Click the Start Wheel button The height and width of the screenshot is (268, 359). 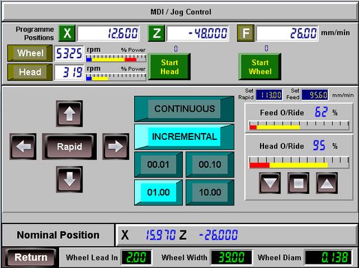(x=260, y=66)
